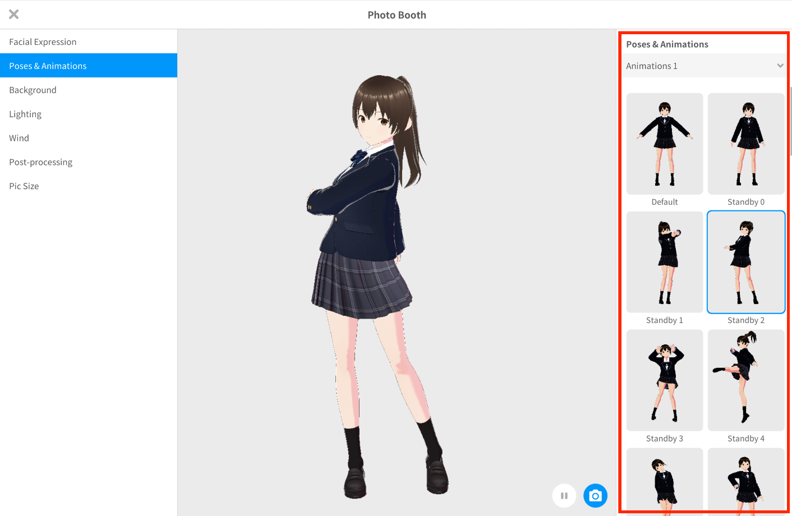
Task: Select the Standby 3 pose thumbnail
Action: pos(665,380)
